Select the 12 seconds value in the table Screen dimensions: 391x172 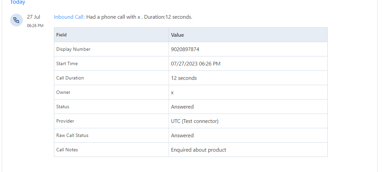[x=184, y=78]
